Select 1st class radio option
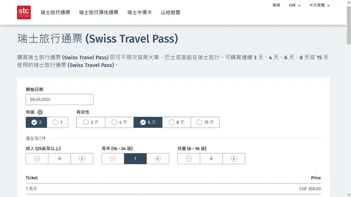Image resolution: width=351 pixels, height=197 pixels. 57,122
